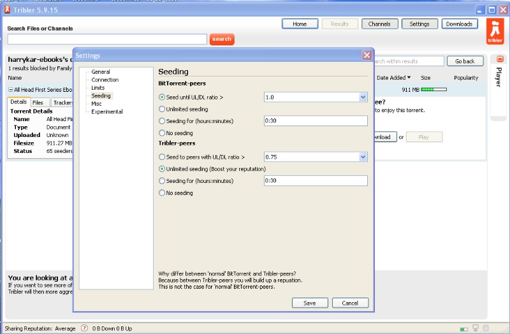Expand the 0.75 ratio dropdown
This screenshot has width=510, height=334.
click(363, 157)
